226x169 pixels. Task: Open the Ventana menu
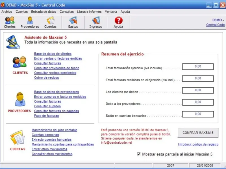coord(111,12)
